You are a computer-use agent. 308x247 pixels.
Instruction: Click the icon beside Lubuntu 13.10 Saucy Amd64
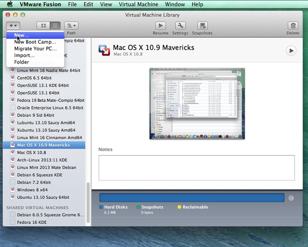tap(13, 123)
